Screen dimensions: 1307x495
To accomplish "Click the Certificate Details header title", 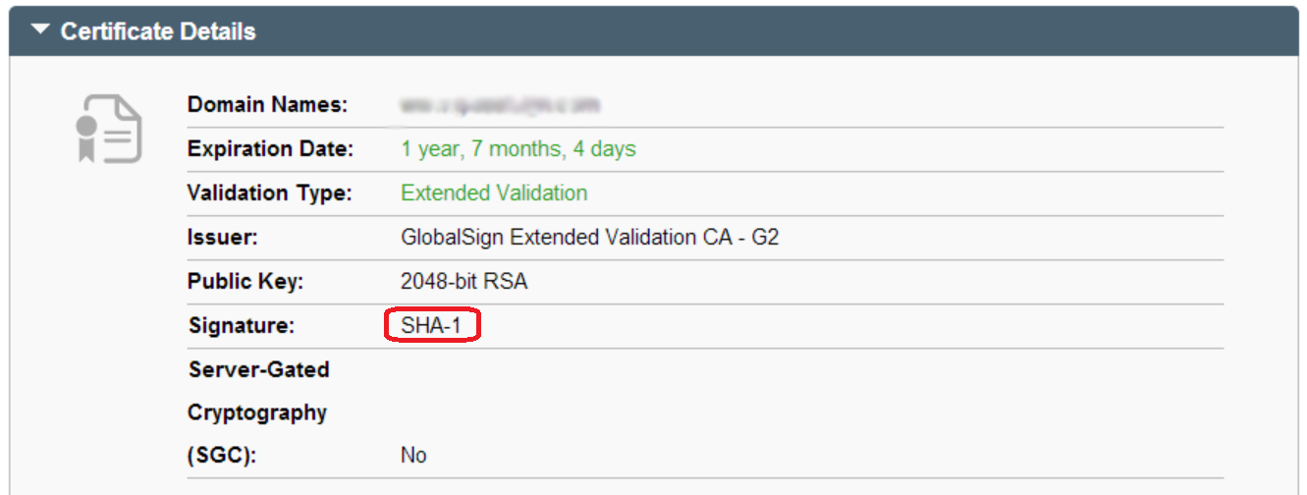I will [x=157, y=31].
